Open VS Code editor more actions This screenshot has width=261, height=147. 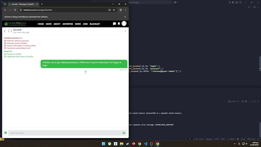pos(258,7)
